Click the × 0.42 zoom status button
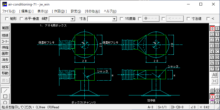The height and width of the screenshot is (110, 220). tap(206, 107)
